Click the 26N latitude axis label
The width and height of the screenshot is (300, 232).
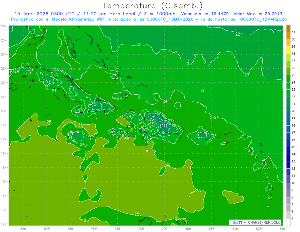tap(4, 26)
